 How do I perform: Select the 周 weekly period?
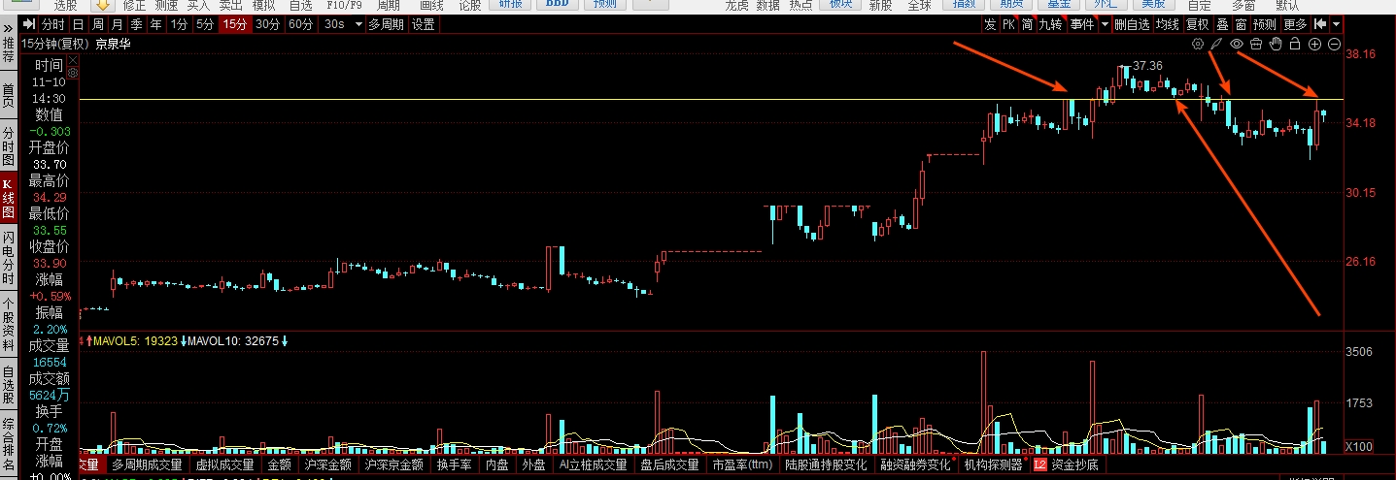pyautogui.click(x=97, y=24)
